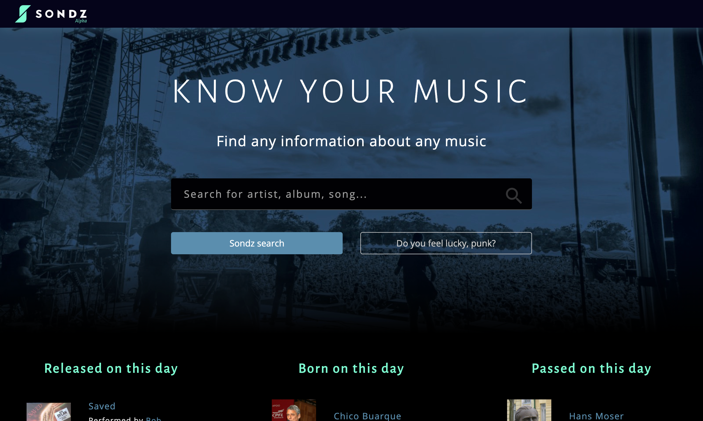Click the empty dark header bar area
Screen dimensions: 703x421
coord(397,14)
